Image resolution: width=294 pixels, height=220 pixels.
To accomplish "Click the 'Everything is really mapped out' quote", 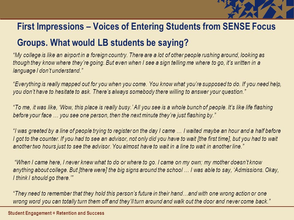I will click(147, 88).
